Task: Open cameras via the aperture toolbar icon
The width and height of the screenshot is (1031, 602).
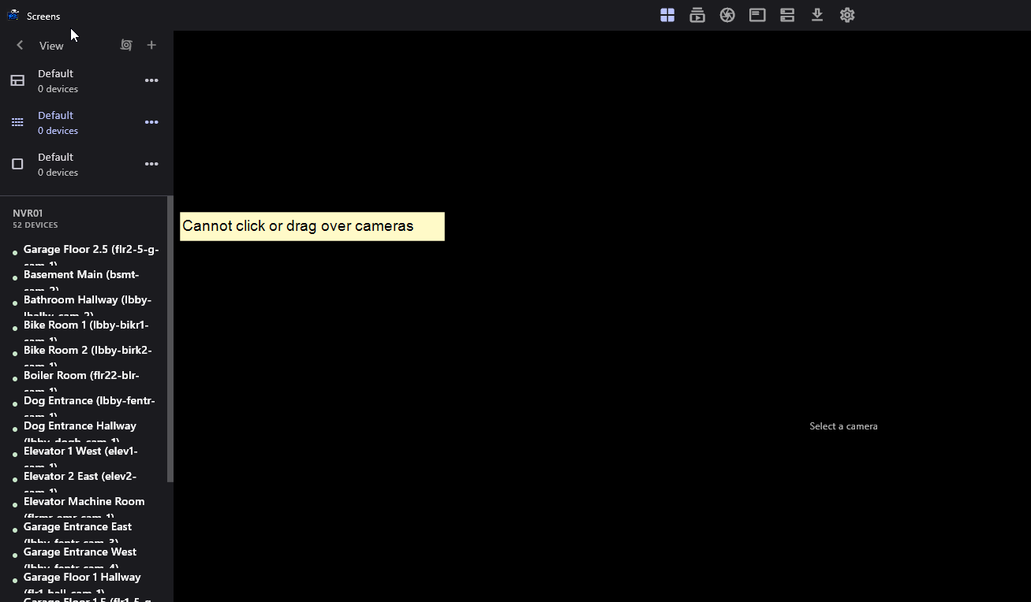Action: [727, 14]
